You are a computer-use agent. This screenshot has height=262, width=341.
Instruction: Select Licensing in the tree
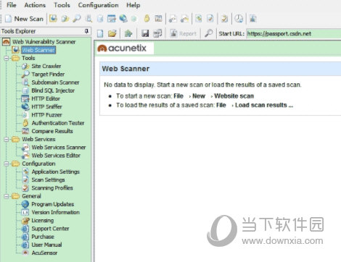pyautogui.click(x=43, y=221)
